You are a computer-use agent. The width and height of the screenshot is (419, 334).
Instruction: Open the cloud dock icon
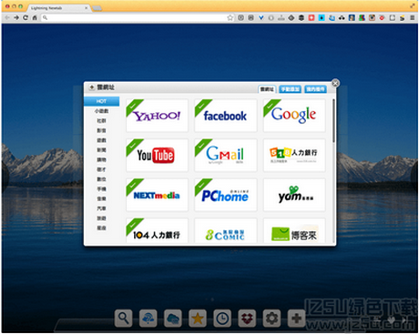click(173, 319)
